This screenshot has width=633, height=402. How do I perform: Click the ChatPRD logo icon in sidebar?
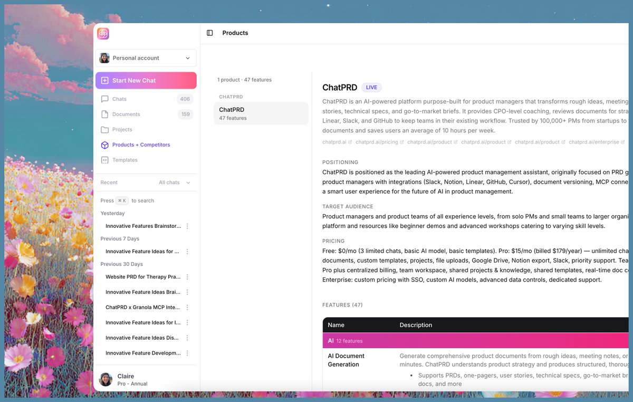(103, 34)
